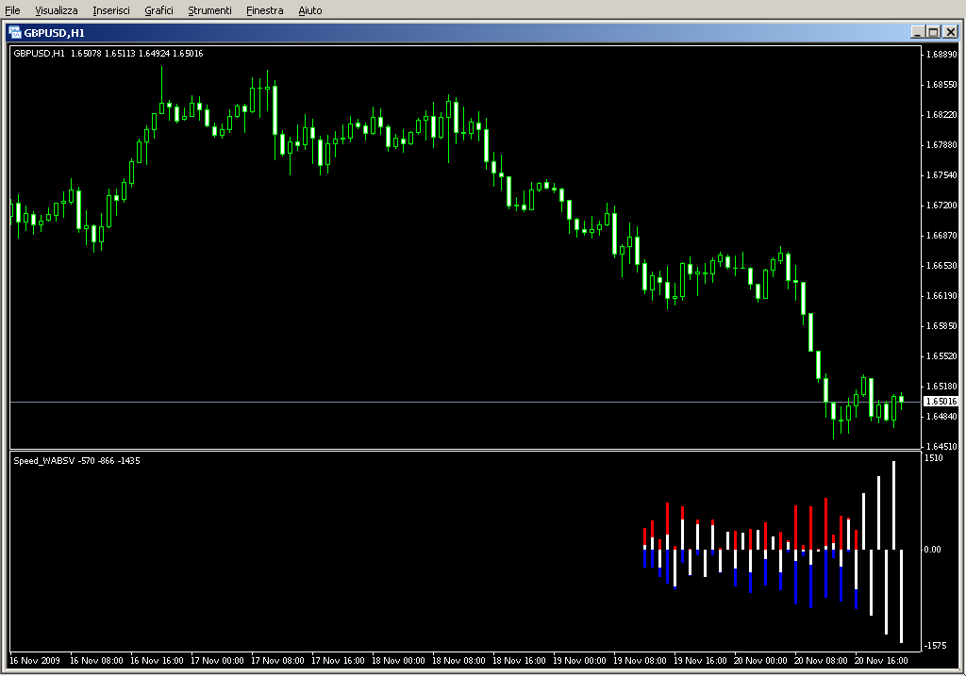Minimize the GBPUSD,H1 chart window
Viewport: 966px width, 676px height.
point(917,32)
